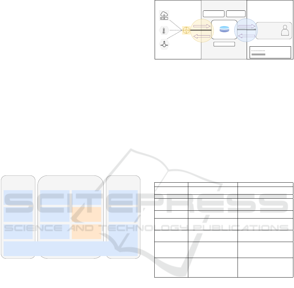Select the thermometer sensor icon
Screen dimensions: 294x288
click(x=164, y=30)
